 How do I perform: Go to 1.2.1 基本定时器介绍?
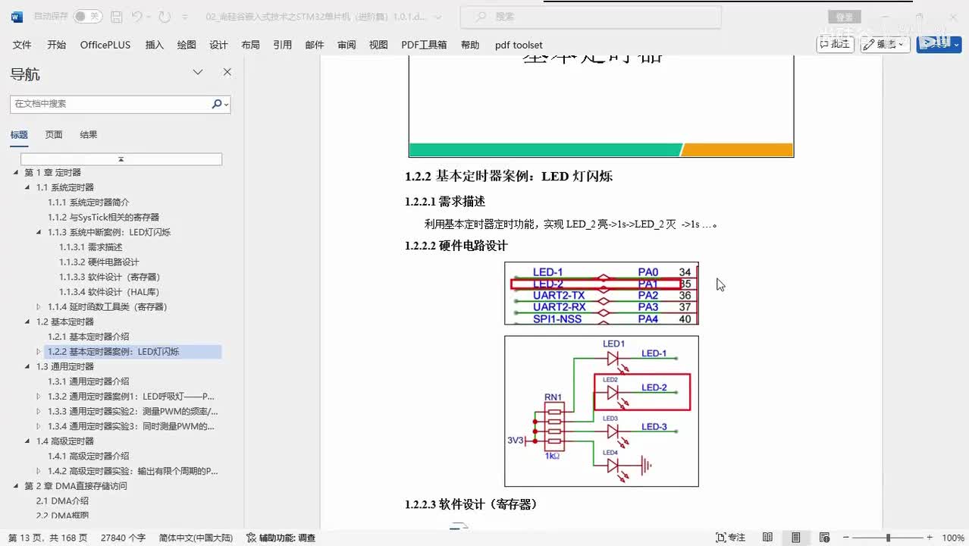click(x=89, y=337)
